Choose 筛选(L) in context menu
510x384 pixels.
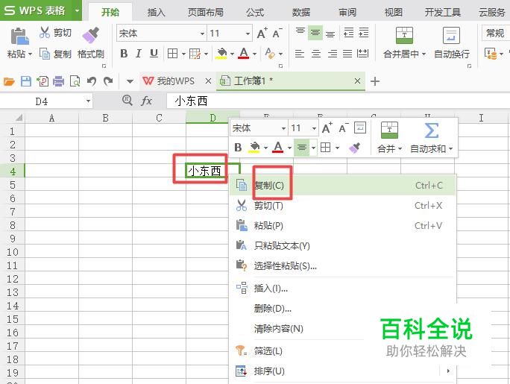pyautogui.click(x=343, y=351)
